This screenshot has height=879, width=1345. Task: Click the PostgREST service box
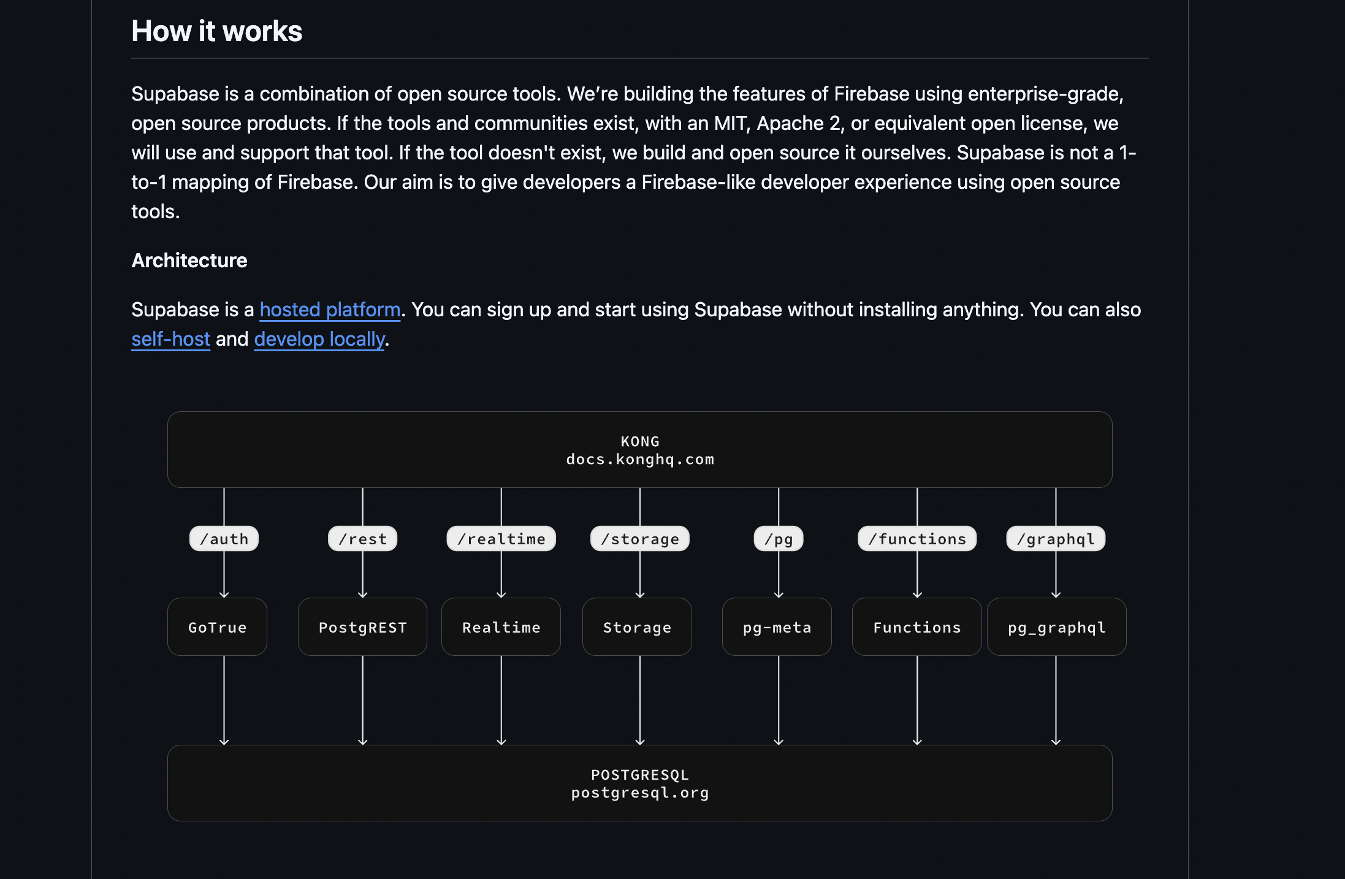(362, 627)
